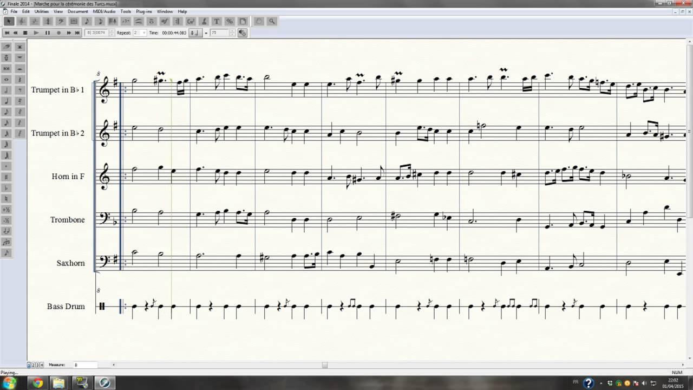This screenshot has height=390, width=693.
Task: Jump playback to the end
Action: pos(77,33)
